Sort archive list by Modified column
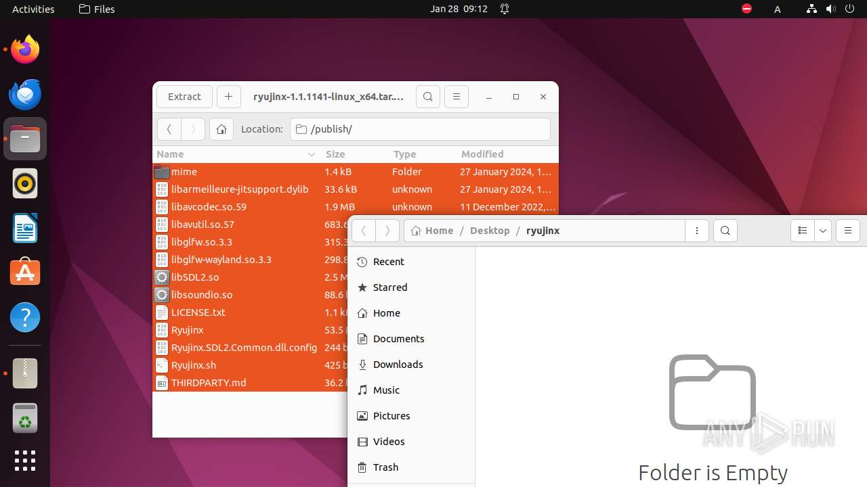This screenshot has width=867, height=487. coord(507,154)
